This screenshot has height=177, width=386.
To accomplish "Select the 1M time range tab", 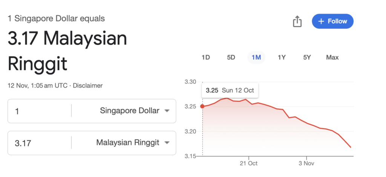I will coord(256,57).
